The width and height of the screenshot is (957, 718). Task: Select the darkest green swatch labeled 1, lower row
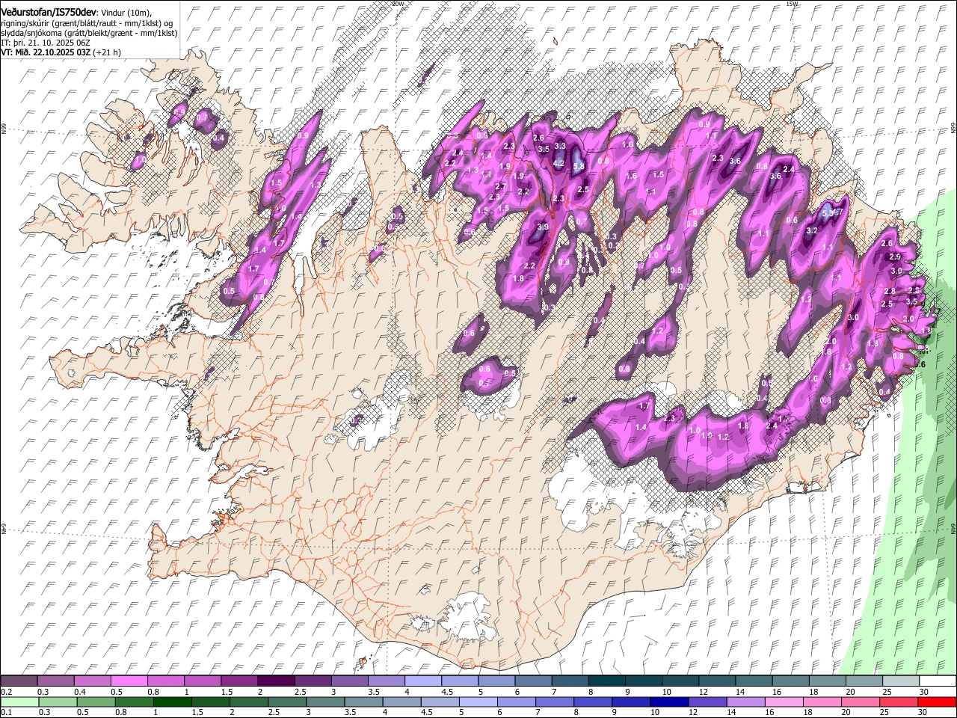click(173, 702)
